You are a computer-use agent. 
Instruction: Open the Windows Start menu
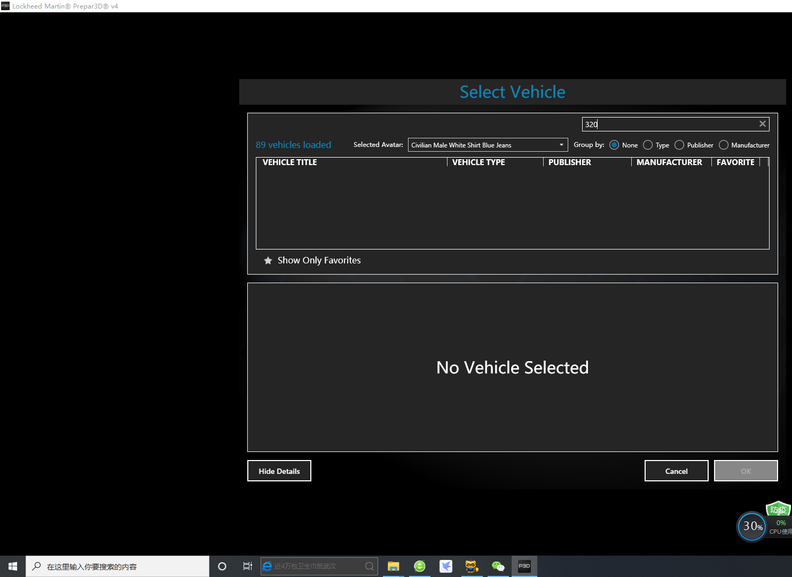tap(13, 566)
